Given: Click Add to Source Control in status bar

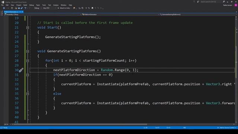Looking at the screenshot, I should [x=227, y=128].
